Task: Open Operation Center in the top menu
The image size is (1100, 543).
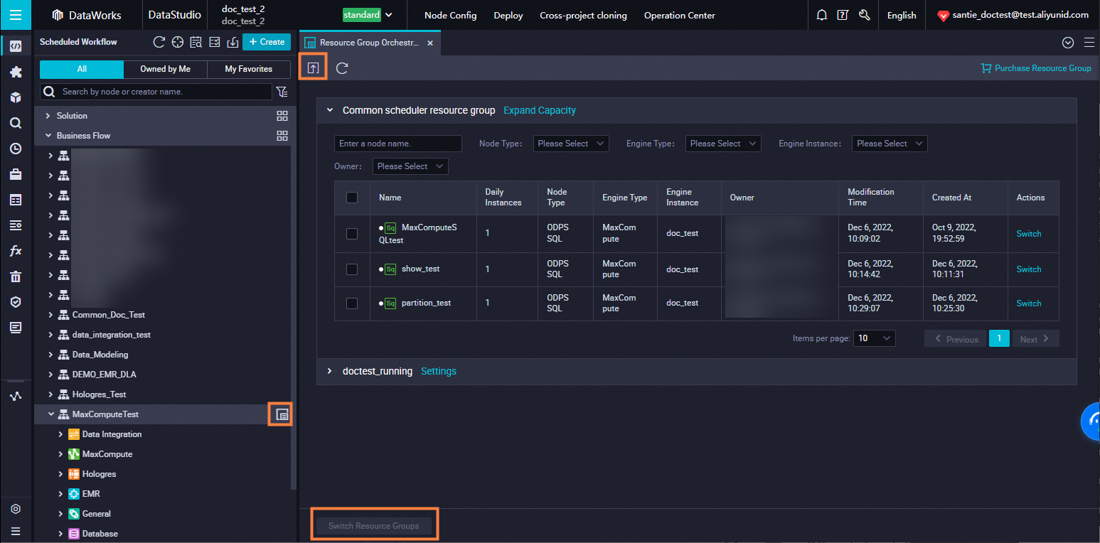Action: point(680,15)
